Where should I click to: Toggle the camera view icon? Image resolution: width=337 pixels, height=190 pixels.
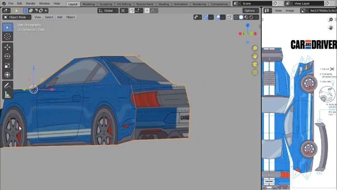pyautogui.click(x=255, y=64)
